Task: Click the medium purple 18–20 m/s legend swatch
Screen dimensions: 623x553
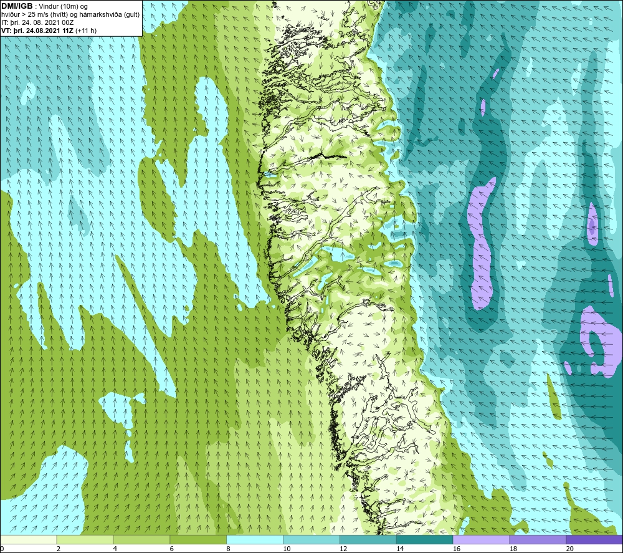Action: tap(538, 539)
